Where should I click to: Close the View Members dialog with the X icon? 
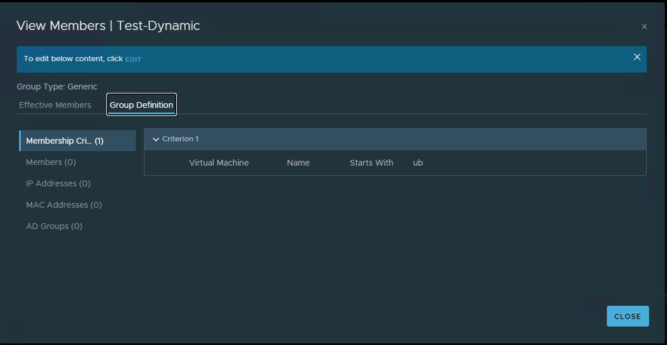pyautogui.click(x=644, y=27)
